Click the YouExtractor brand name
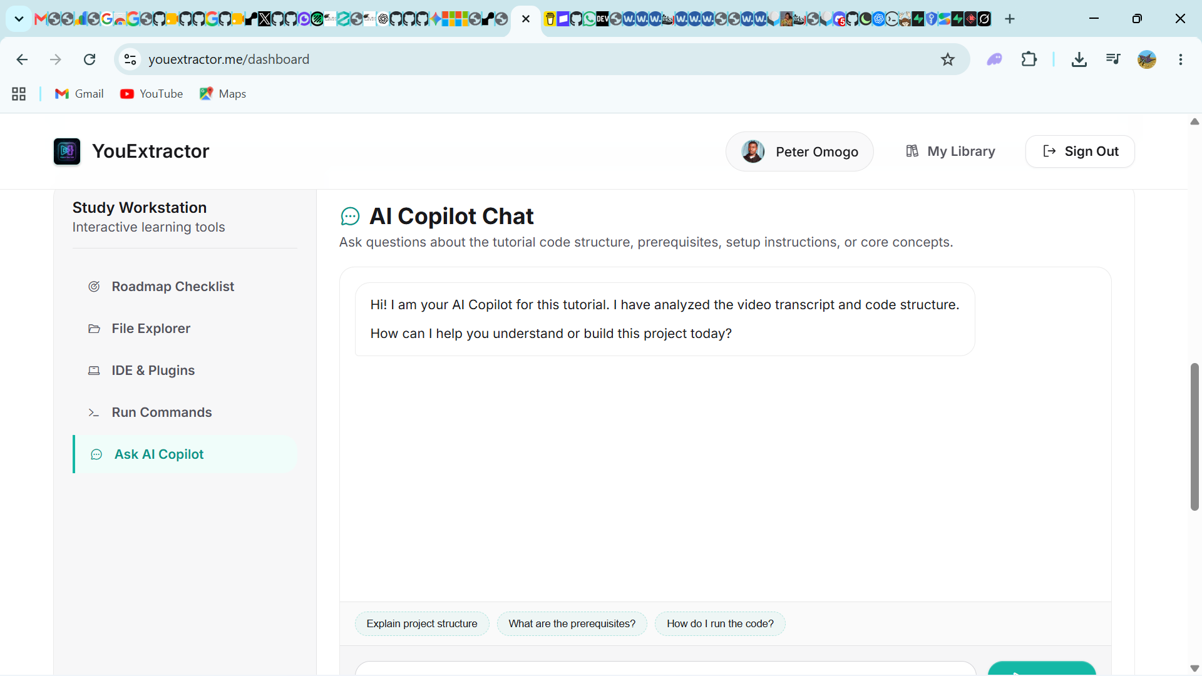Screen dimensions: 1202x676 151,151
